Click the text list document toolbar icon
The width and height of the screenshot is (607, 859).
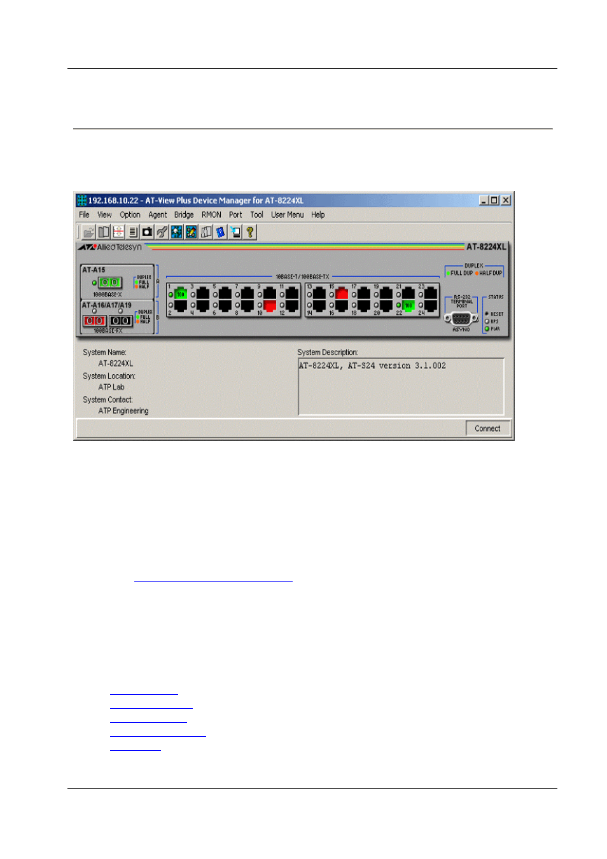(133, 232)
